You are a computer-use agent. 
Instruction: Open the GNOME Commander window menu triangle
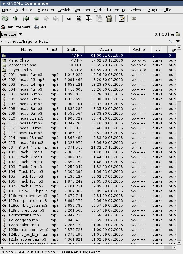pos(3,3)
